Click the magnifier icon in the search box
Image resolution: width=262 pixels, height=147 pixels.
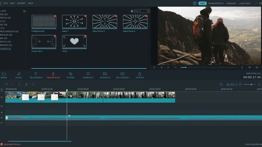[148, 11]
